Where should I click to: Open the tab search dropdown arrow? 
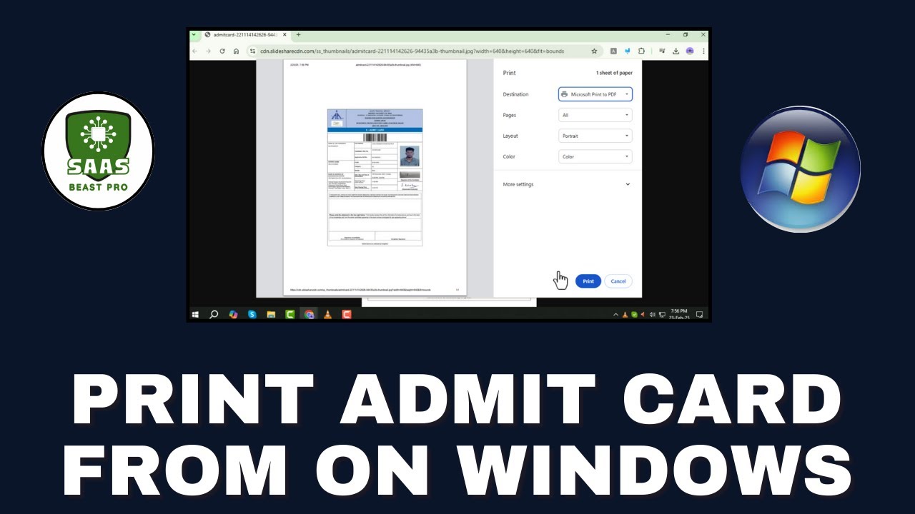(193, 34)
